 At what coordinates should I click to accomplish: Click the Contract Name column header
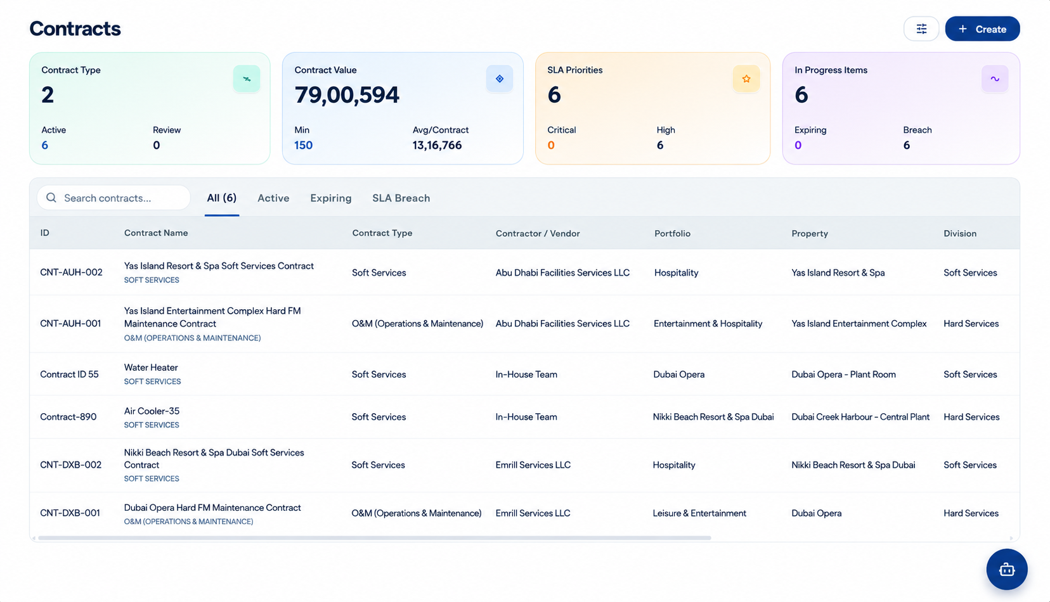pyautogui.click(x=156, y=233)
